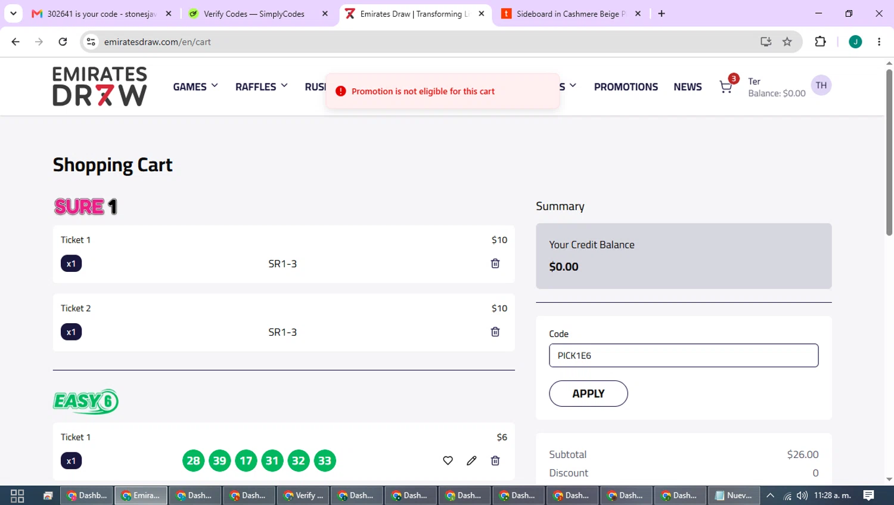Open the 'Nuev...' Notepad taskbar window
Image resolution: width=894 pixels, height=505 pixels.
click(x=734, y=495)
